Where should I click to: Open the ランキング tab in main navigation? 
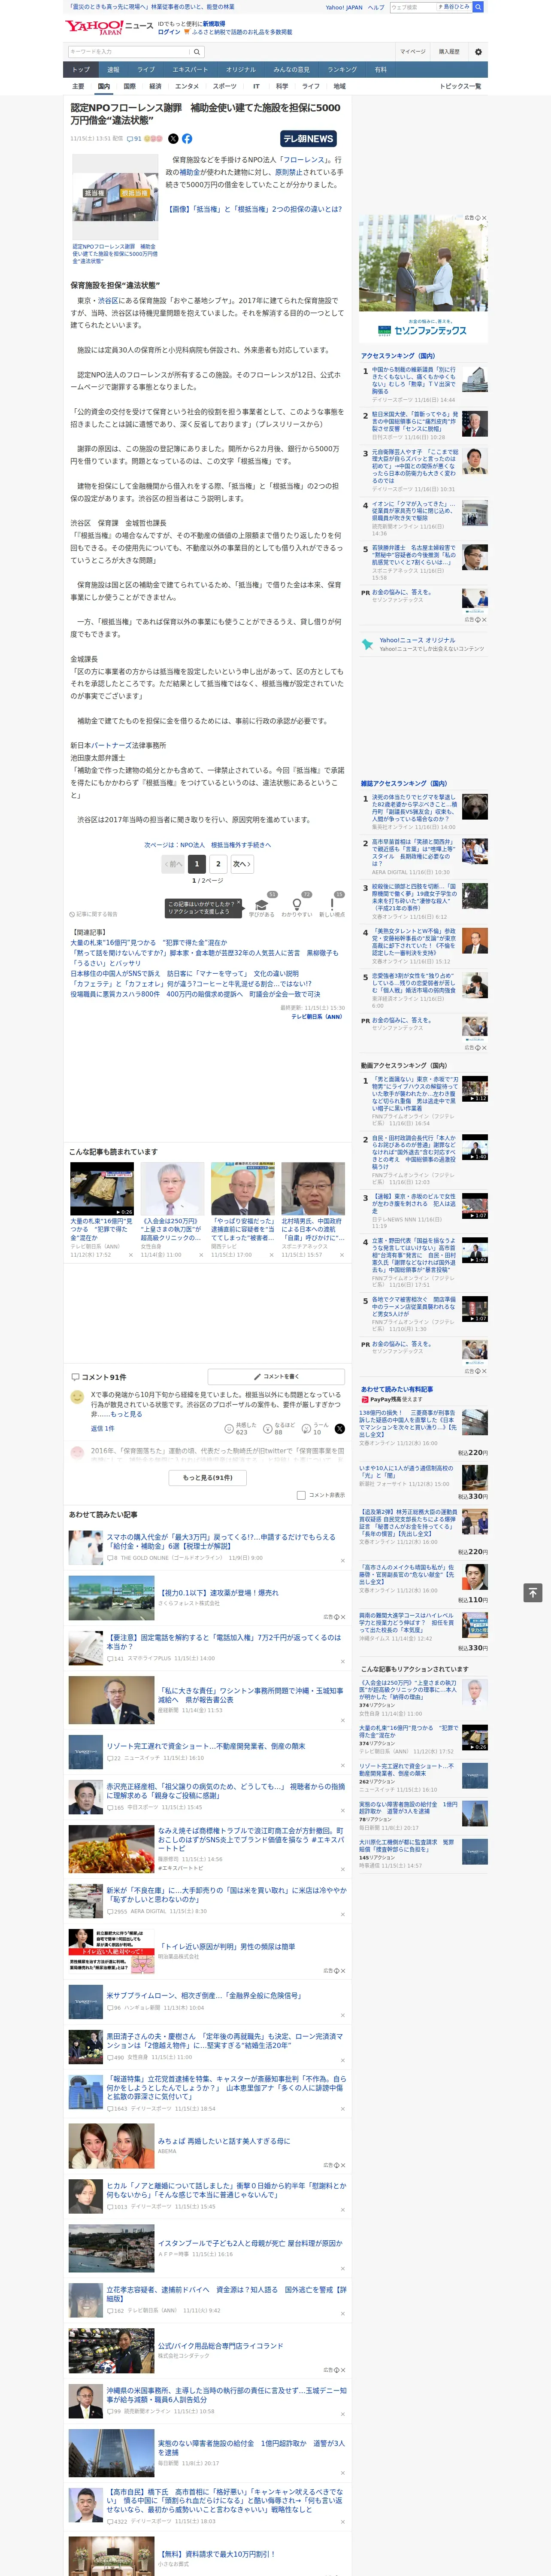[342, 69]
